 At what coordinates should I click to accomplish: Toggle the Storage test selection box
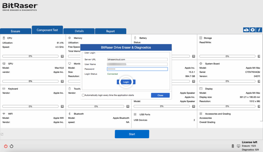[x=259, y=56]
